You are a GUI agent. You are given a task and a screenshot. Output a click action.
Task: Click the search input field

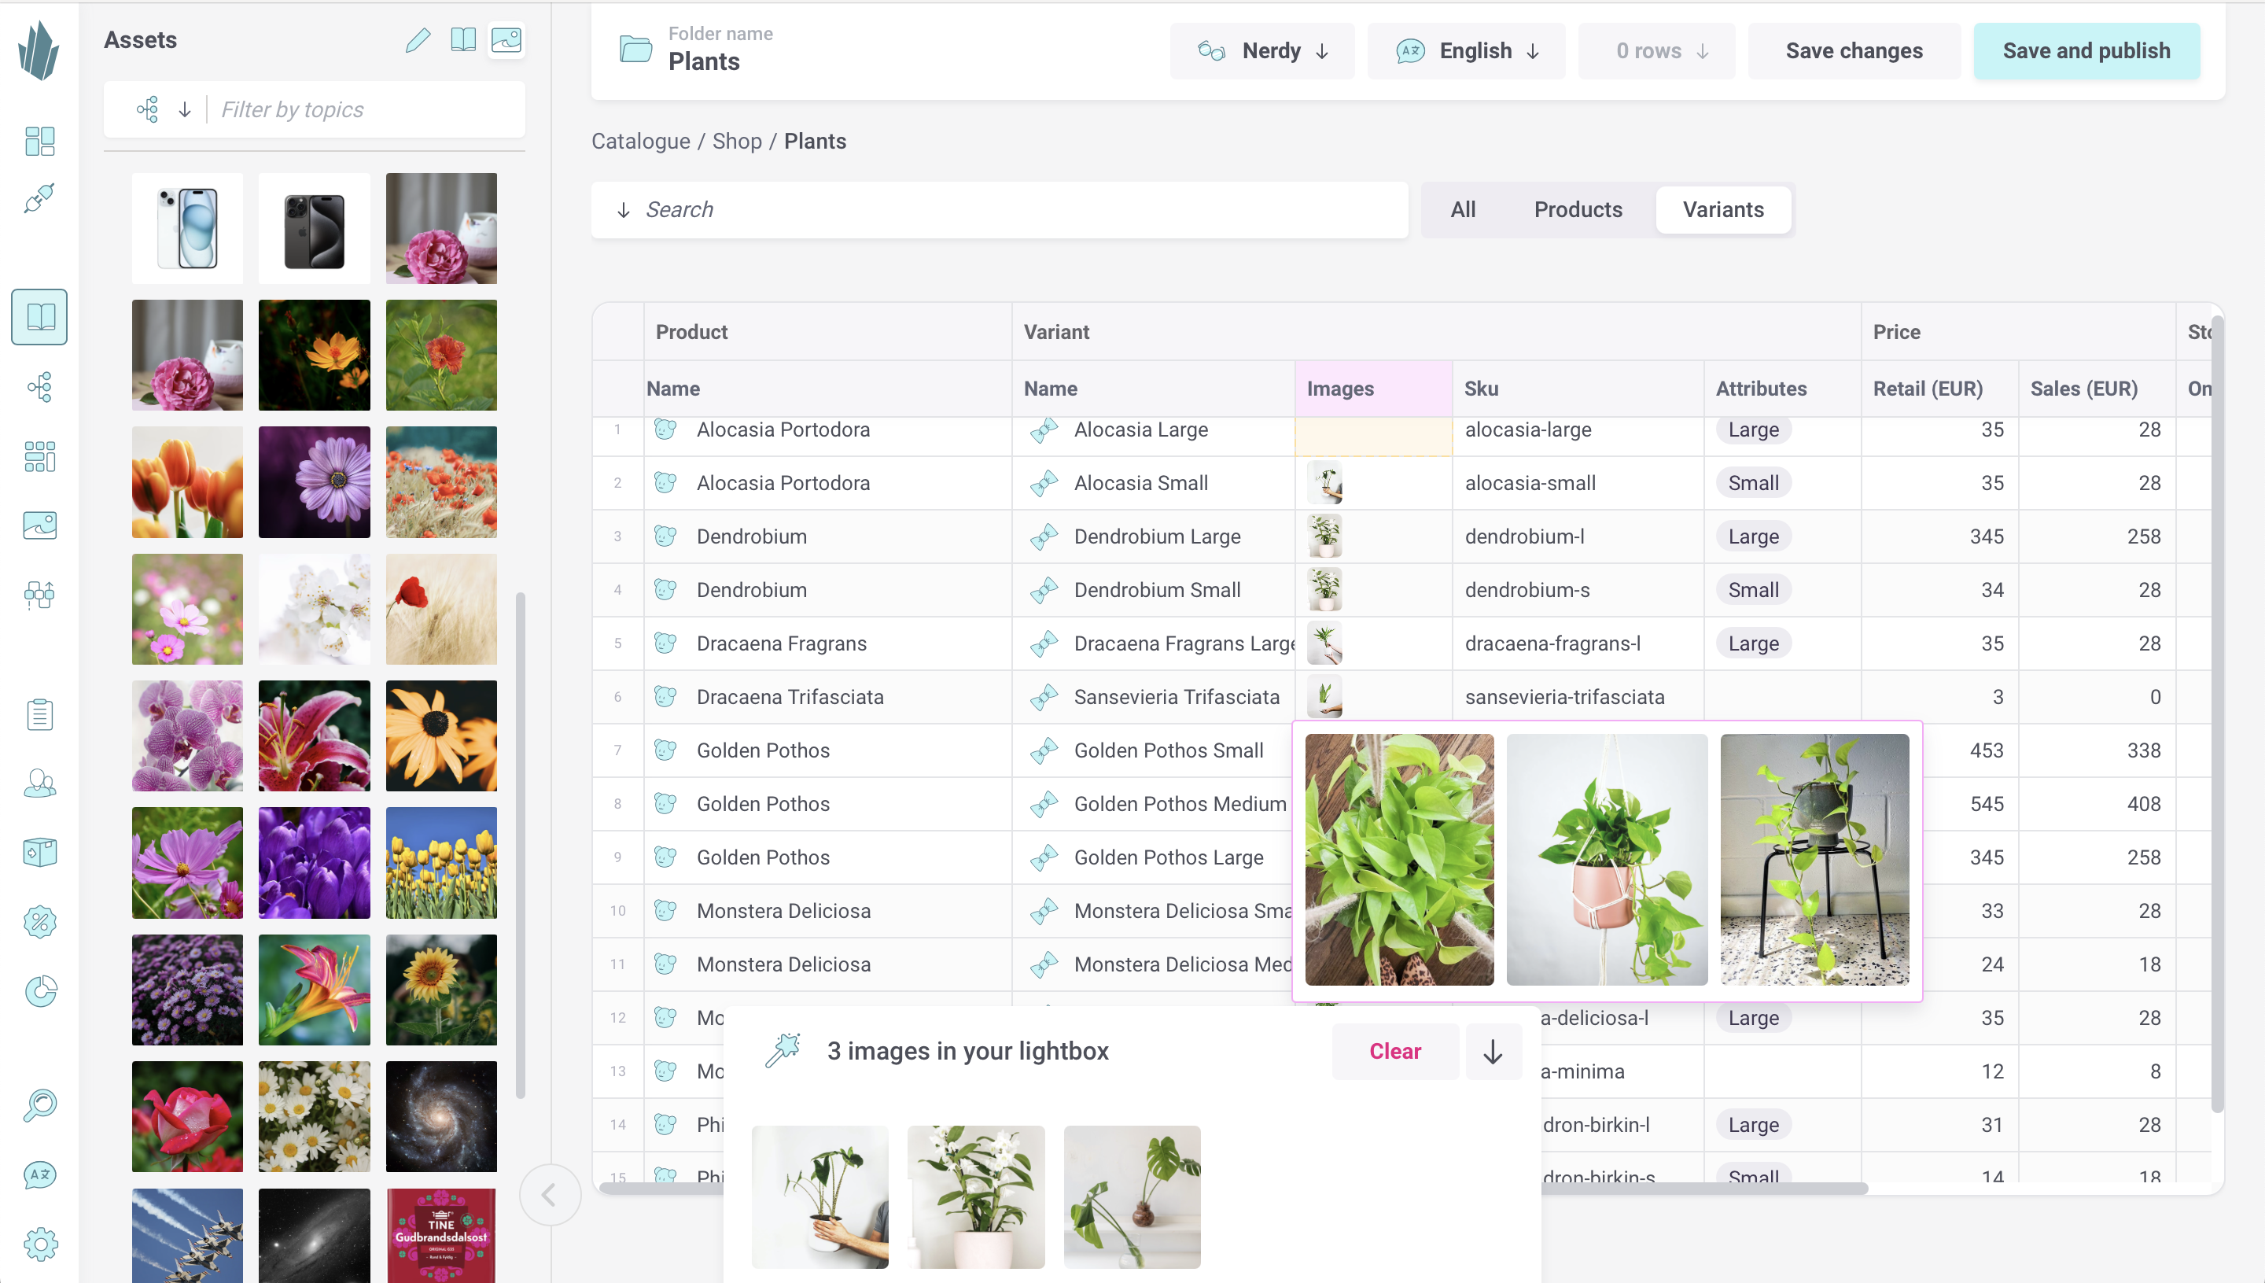click(1000, 210)
